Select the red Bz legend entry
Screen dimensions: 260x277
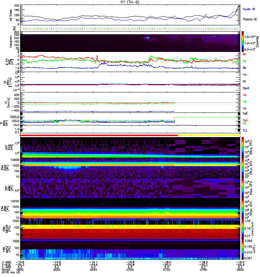point(244,54)
